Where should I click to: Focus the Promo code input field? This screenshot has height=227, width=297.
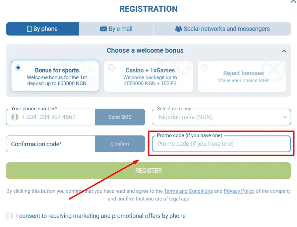(x=221, y=144)
